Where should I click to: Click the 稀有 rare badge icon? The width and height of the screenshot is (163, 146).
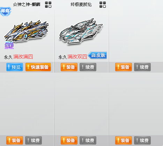click(x=6, y=12)
